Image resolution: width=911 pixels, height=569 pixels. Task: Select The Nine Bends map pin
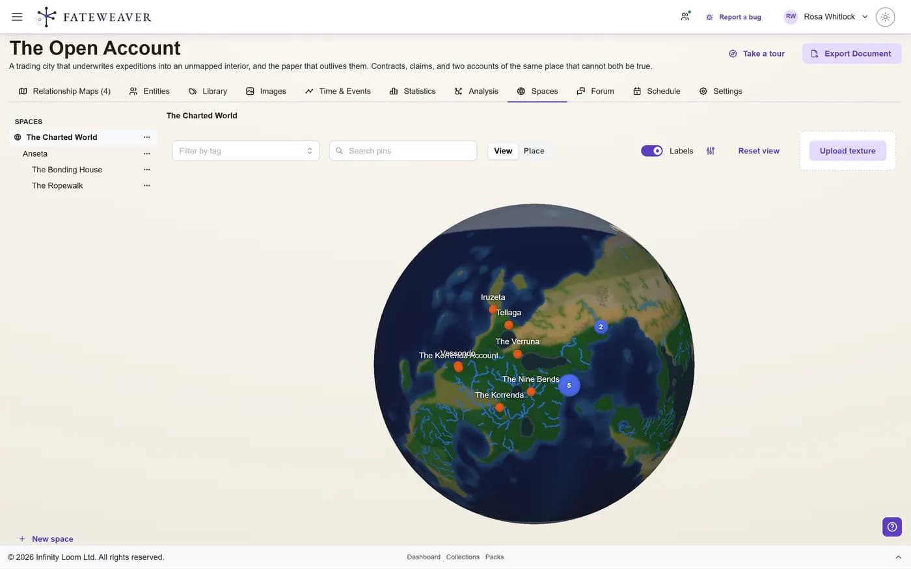tap(531, 391)
